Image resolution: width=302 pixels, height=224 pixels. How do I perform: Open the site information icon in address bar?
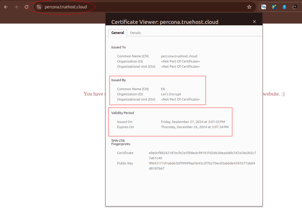click(x=39, y=7)
